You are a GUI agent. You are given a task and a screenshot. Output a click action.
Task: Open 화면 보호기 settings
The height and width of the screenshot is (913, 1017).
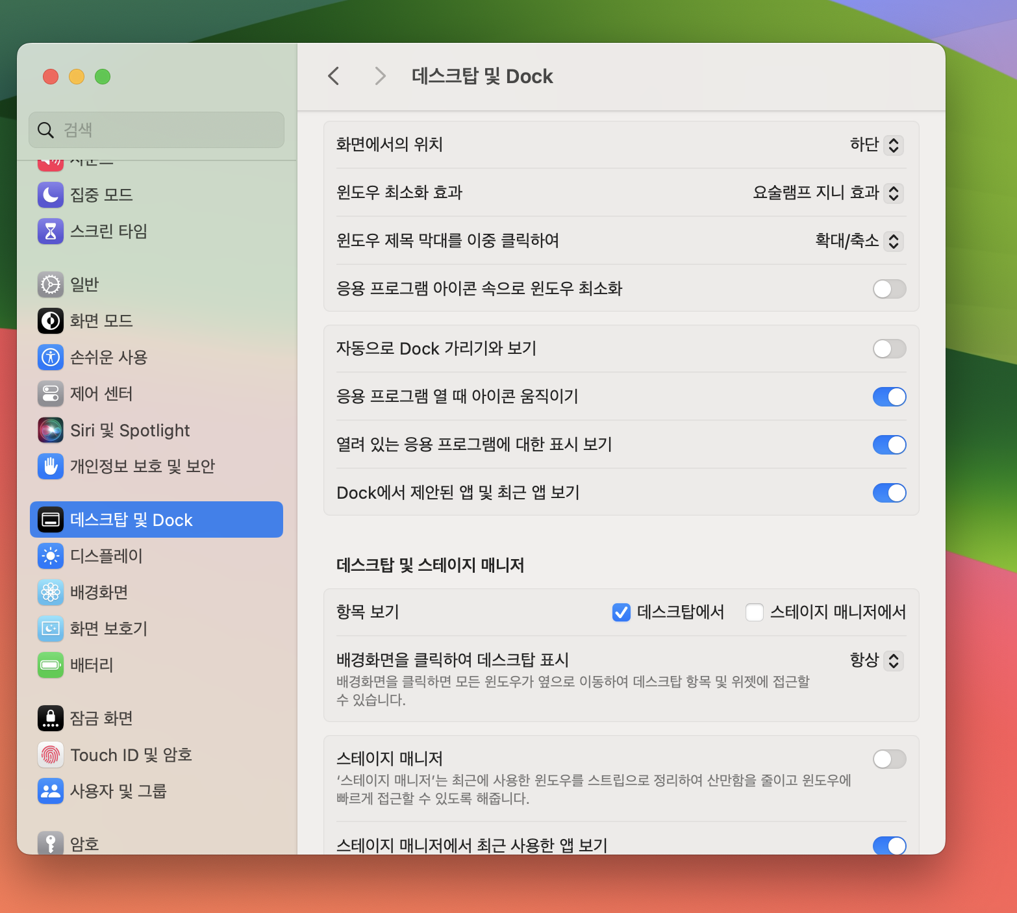pyautogui.click(x=157, y=629)
